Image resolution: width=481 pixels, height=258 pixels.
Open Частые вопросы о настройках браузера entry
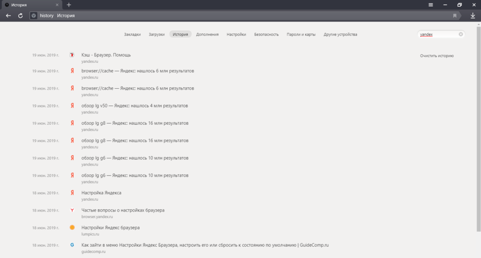pos(123,210)
